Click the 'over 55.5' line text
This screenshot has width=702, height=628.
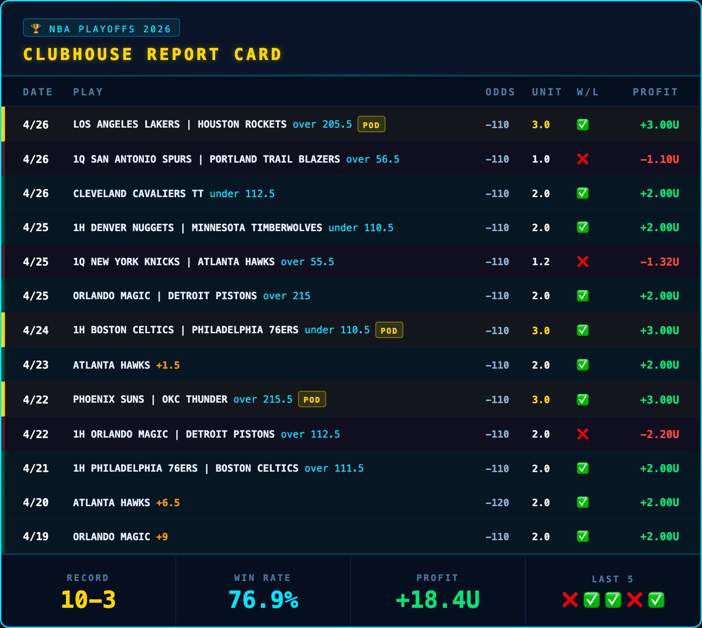tap(307, 262)
